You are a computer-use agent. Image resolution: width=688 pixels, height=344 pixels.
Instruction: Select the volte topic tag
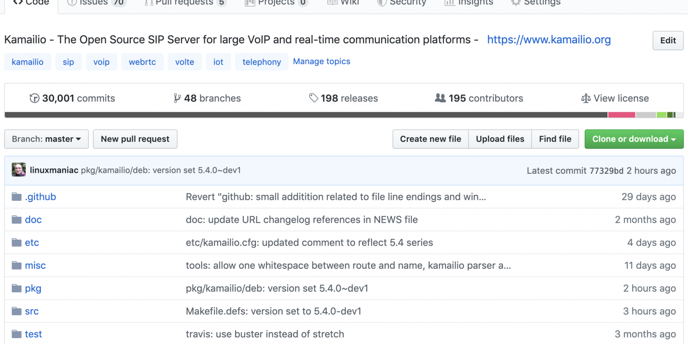[184, 62]
